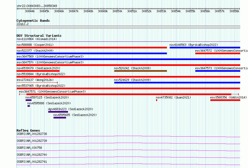Click the nsv524629 (Shaikh2009) blue bar
This screenshot has height=168, width=248.
(x=177, y=83)
